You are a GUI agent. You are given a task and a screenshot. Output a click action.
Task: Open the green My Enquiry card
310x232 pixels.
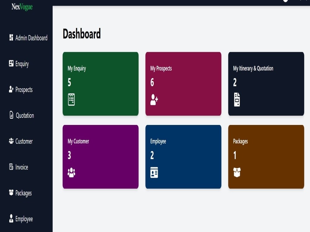click(x=100, y=84)
